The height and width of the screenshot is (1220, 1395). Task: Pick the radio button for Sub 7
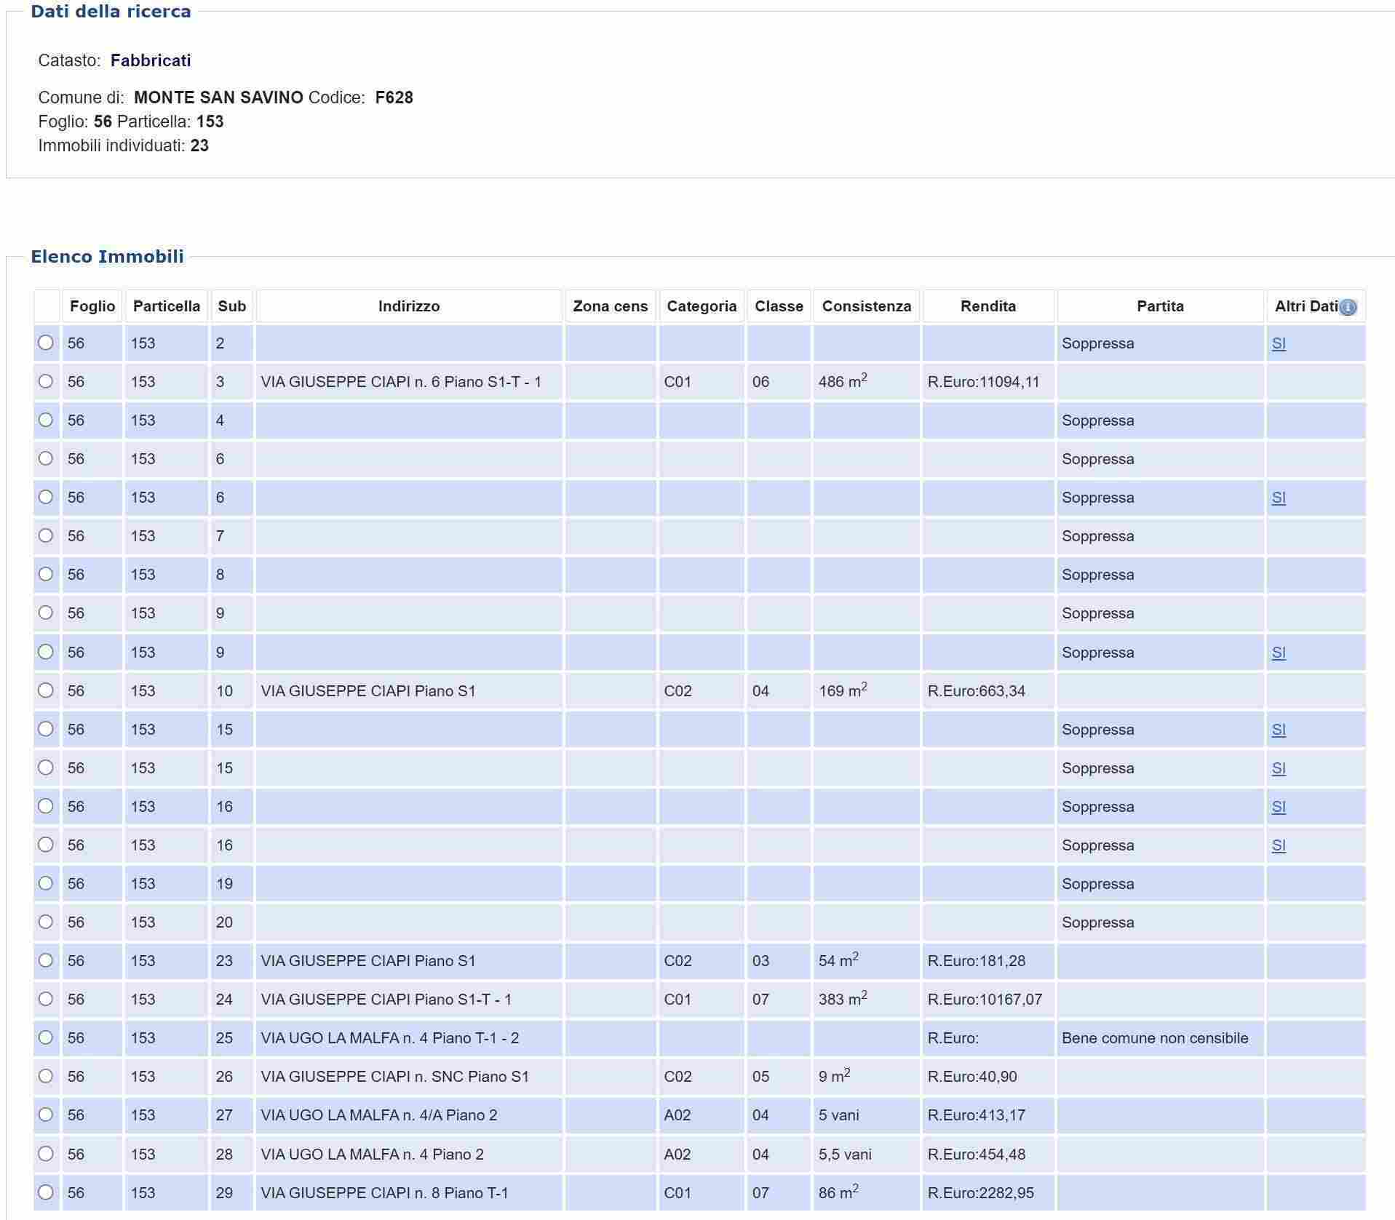pos(46,535)
